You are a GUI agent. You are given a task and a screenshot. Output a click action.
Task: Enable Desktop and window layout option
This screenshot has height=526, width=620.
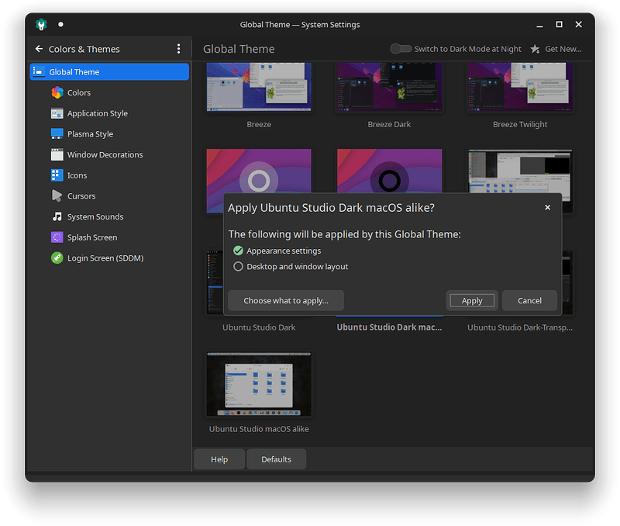(x=239, y=266)
